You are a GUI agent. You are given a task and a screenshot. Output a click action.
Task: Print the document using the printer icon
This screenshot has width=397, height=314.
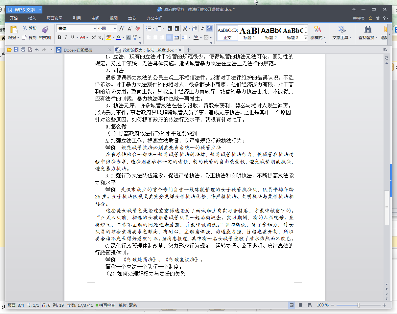(x=23, y=50)
